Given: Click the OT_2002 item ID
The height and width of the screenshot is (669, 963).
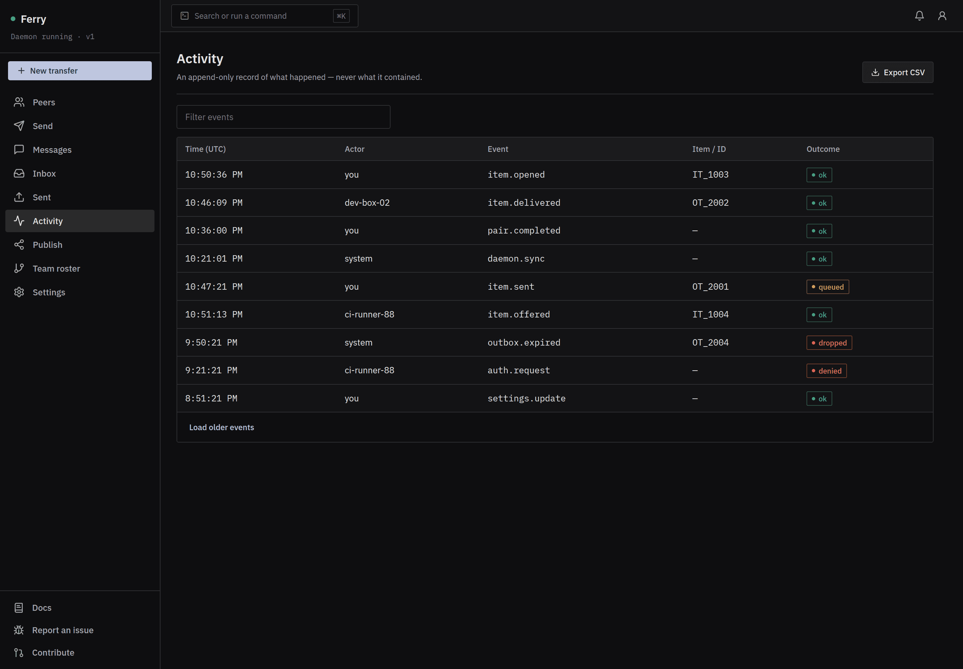Looking at the screenshot, I should coord(710,203).
